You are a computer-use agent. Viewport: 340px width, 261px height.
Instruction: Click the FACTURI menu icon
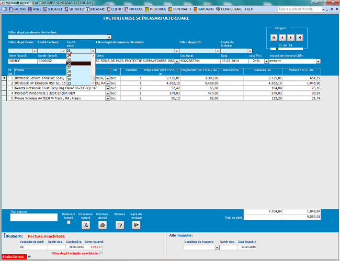point(10,9)
